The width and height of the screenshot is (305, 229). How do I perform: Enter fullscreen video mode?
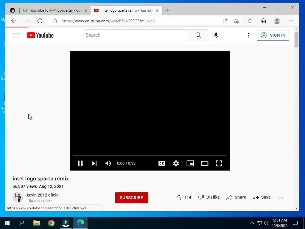click(x=219, y=163)
